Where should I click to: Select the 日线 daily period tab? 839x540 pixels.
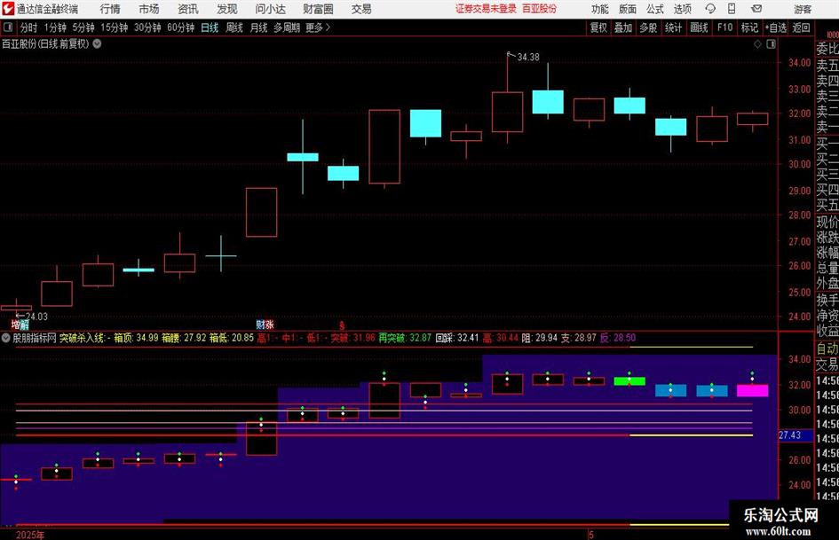point(210,27)
